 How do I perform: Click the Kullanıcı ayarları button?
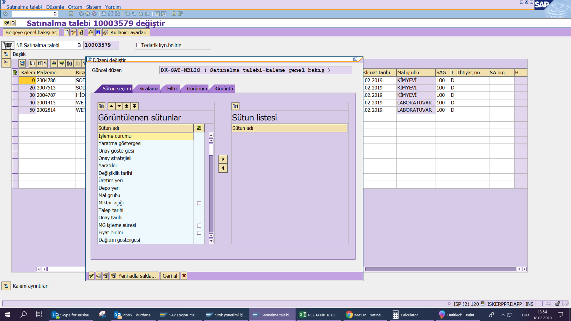coord(126,32)
